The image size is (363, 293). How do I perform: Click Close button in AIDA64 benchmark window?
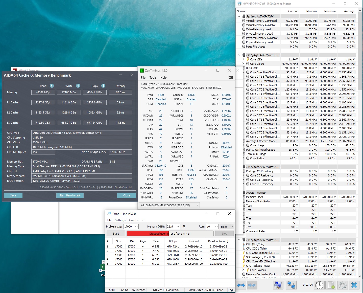point(127,195)
